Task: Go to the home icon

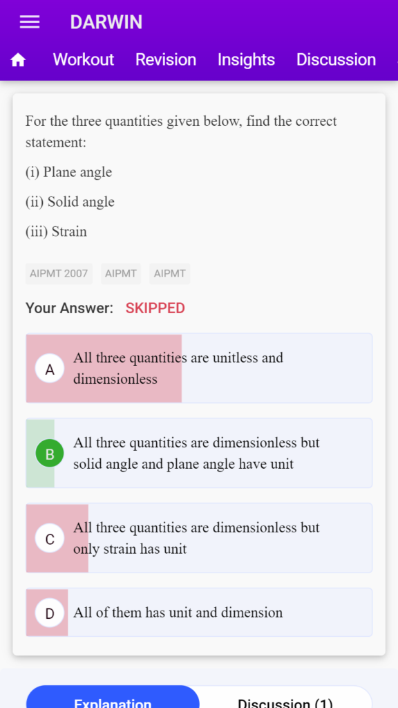Action: 18,59
